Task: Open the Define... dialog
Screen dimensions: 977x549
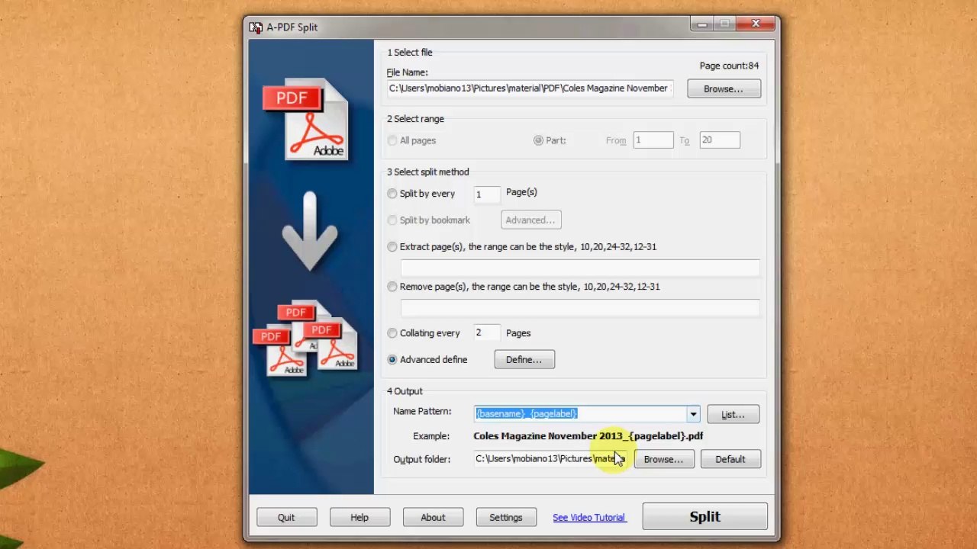Action: click(524, 360)
